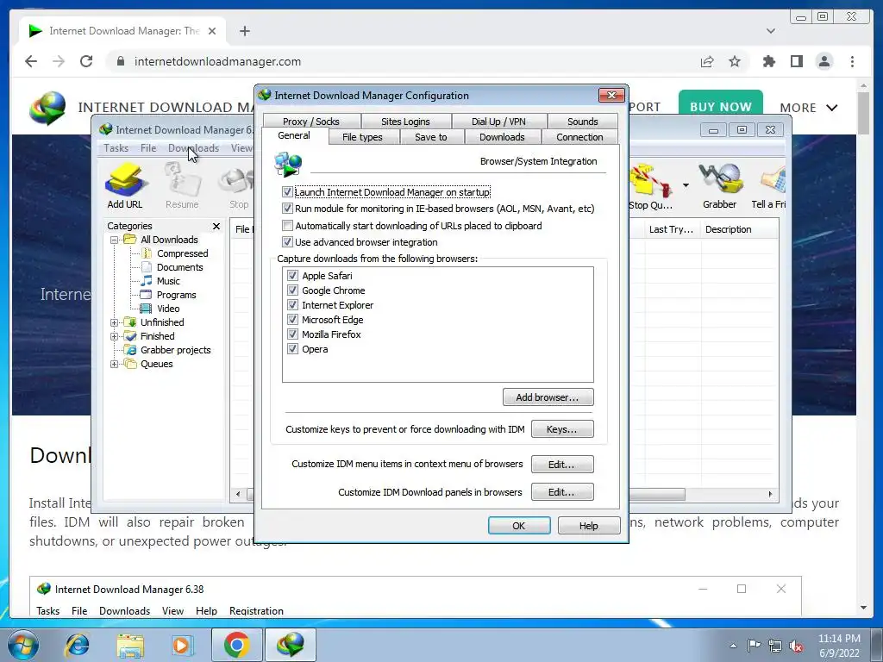This screenshot has height=662, width=883.
Task: Uncheck Opera browser
Action: coord(292,348)
